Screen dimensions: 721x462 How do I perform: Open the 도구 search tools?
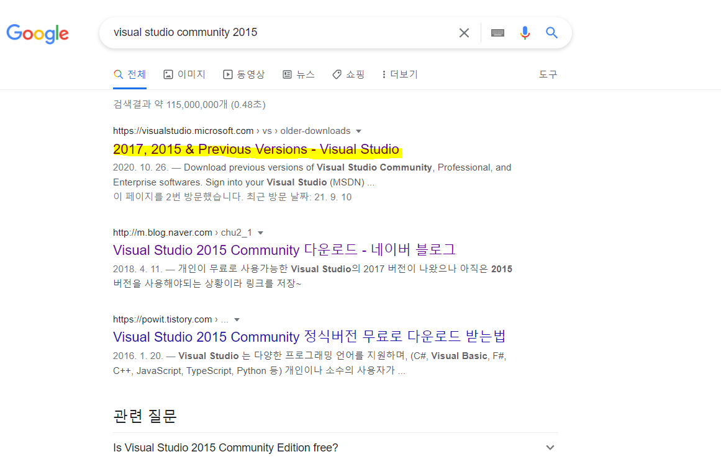548,74
